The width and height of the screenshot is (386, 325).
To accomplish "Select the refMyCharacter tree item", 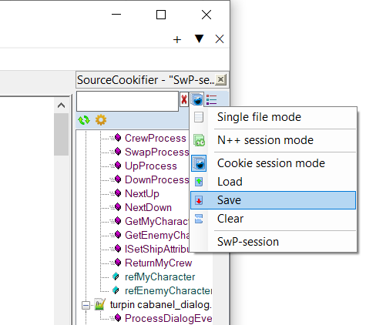I will [159, 276].
